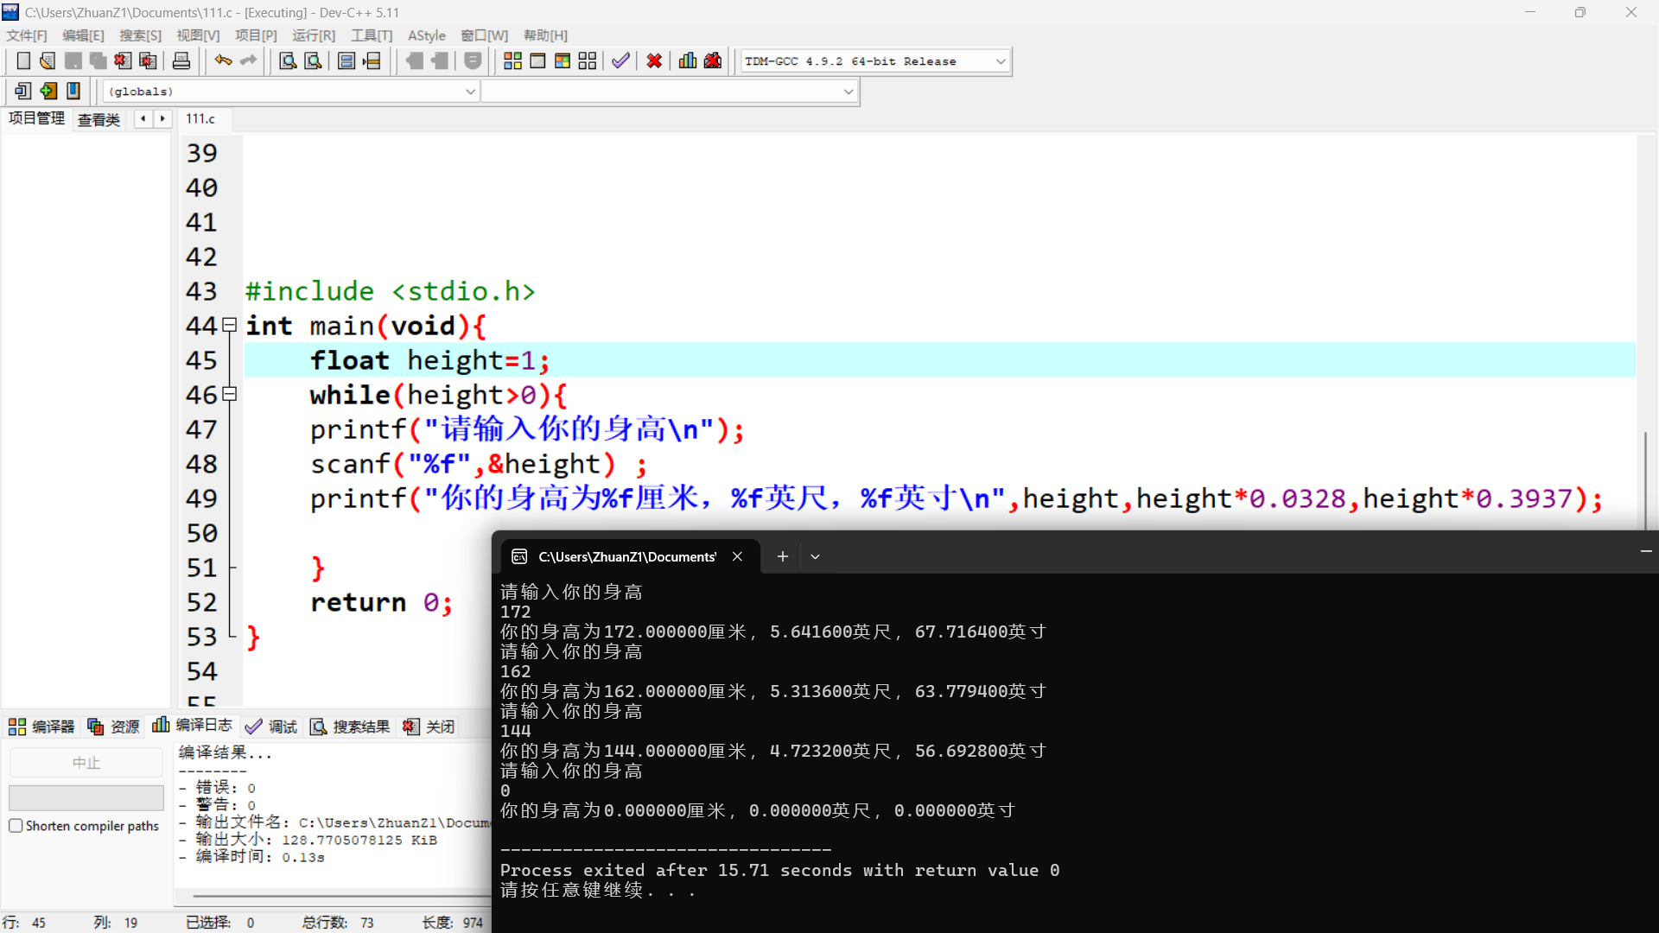Screen dimensions: 1659x933
Task: Click the Undo arrow icon
Action: 223,61
